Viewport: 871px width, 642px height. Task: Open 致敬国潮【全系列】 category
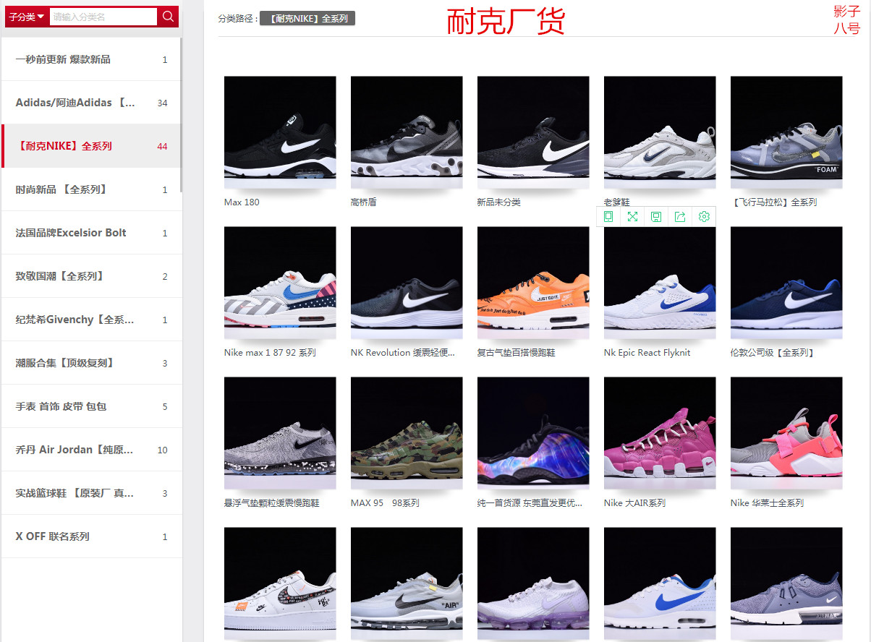tap(91, 276)
